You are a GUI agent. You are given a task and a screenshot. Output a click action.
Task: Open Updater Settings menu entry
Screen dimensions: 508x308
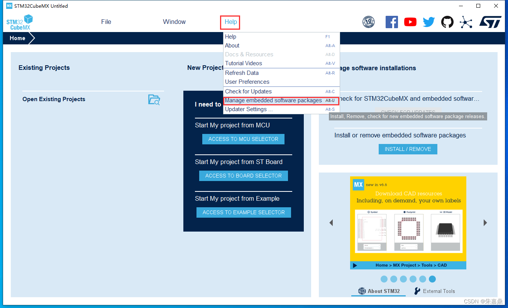pos(281,109)
